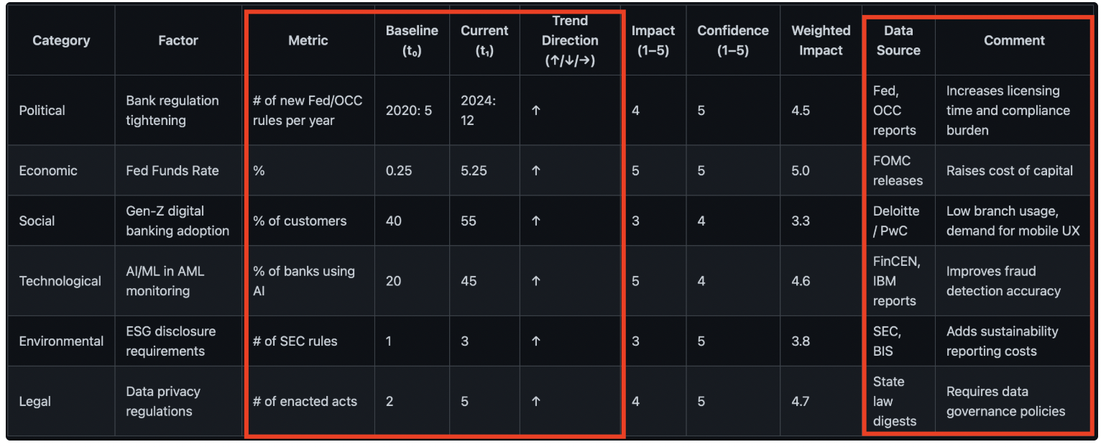This screenshot has height=447, width=1101.
Task: Select the AI/ML in AML monitoring cell
Action: (x=165, y=281)
